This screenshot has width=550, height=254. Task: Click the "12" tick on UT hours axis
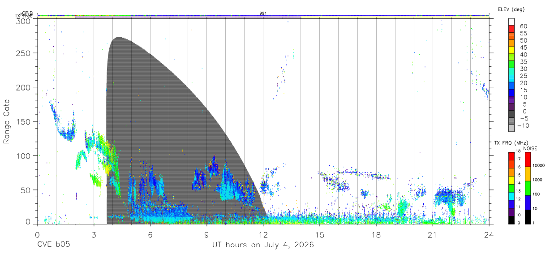coord(263,235)
